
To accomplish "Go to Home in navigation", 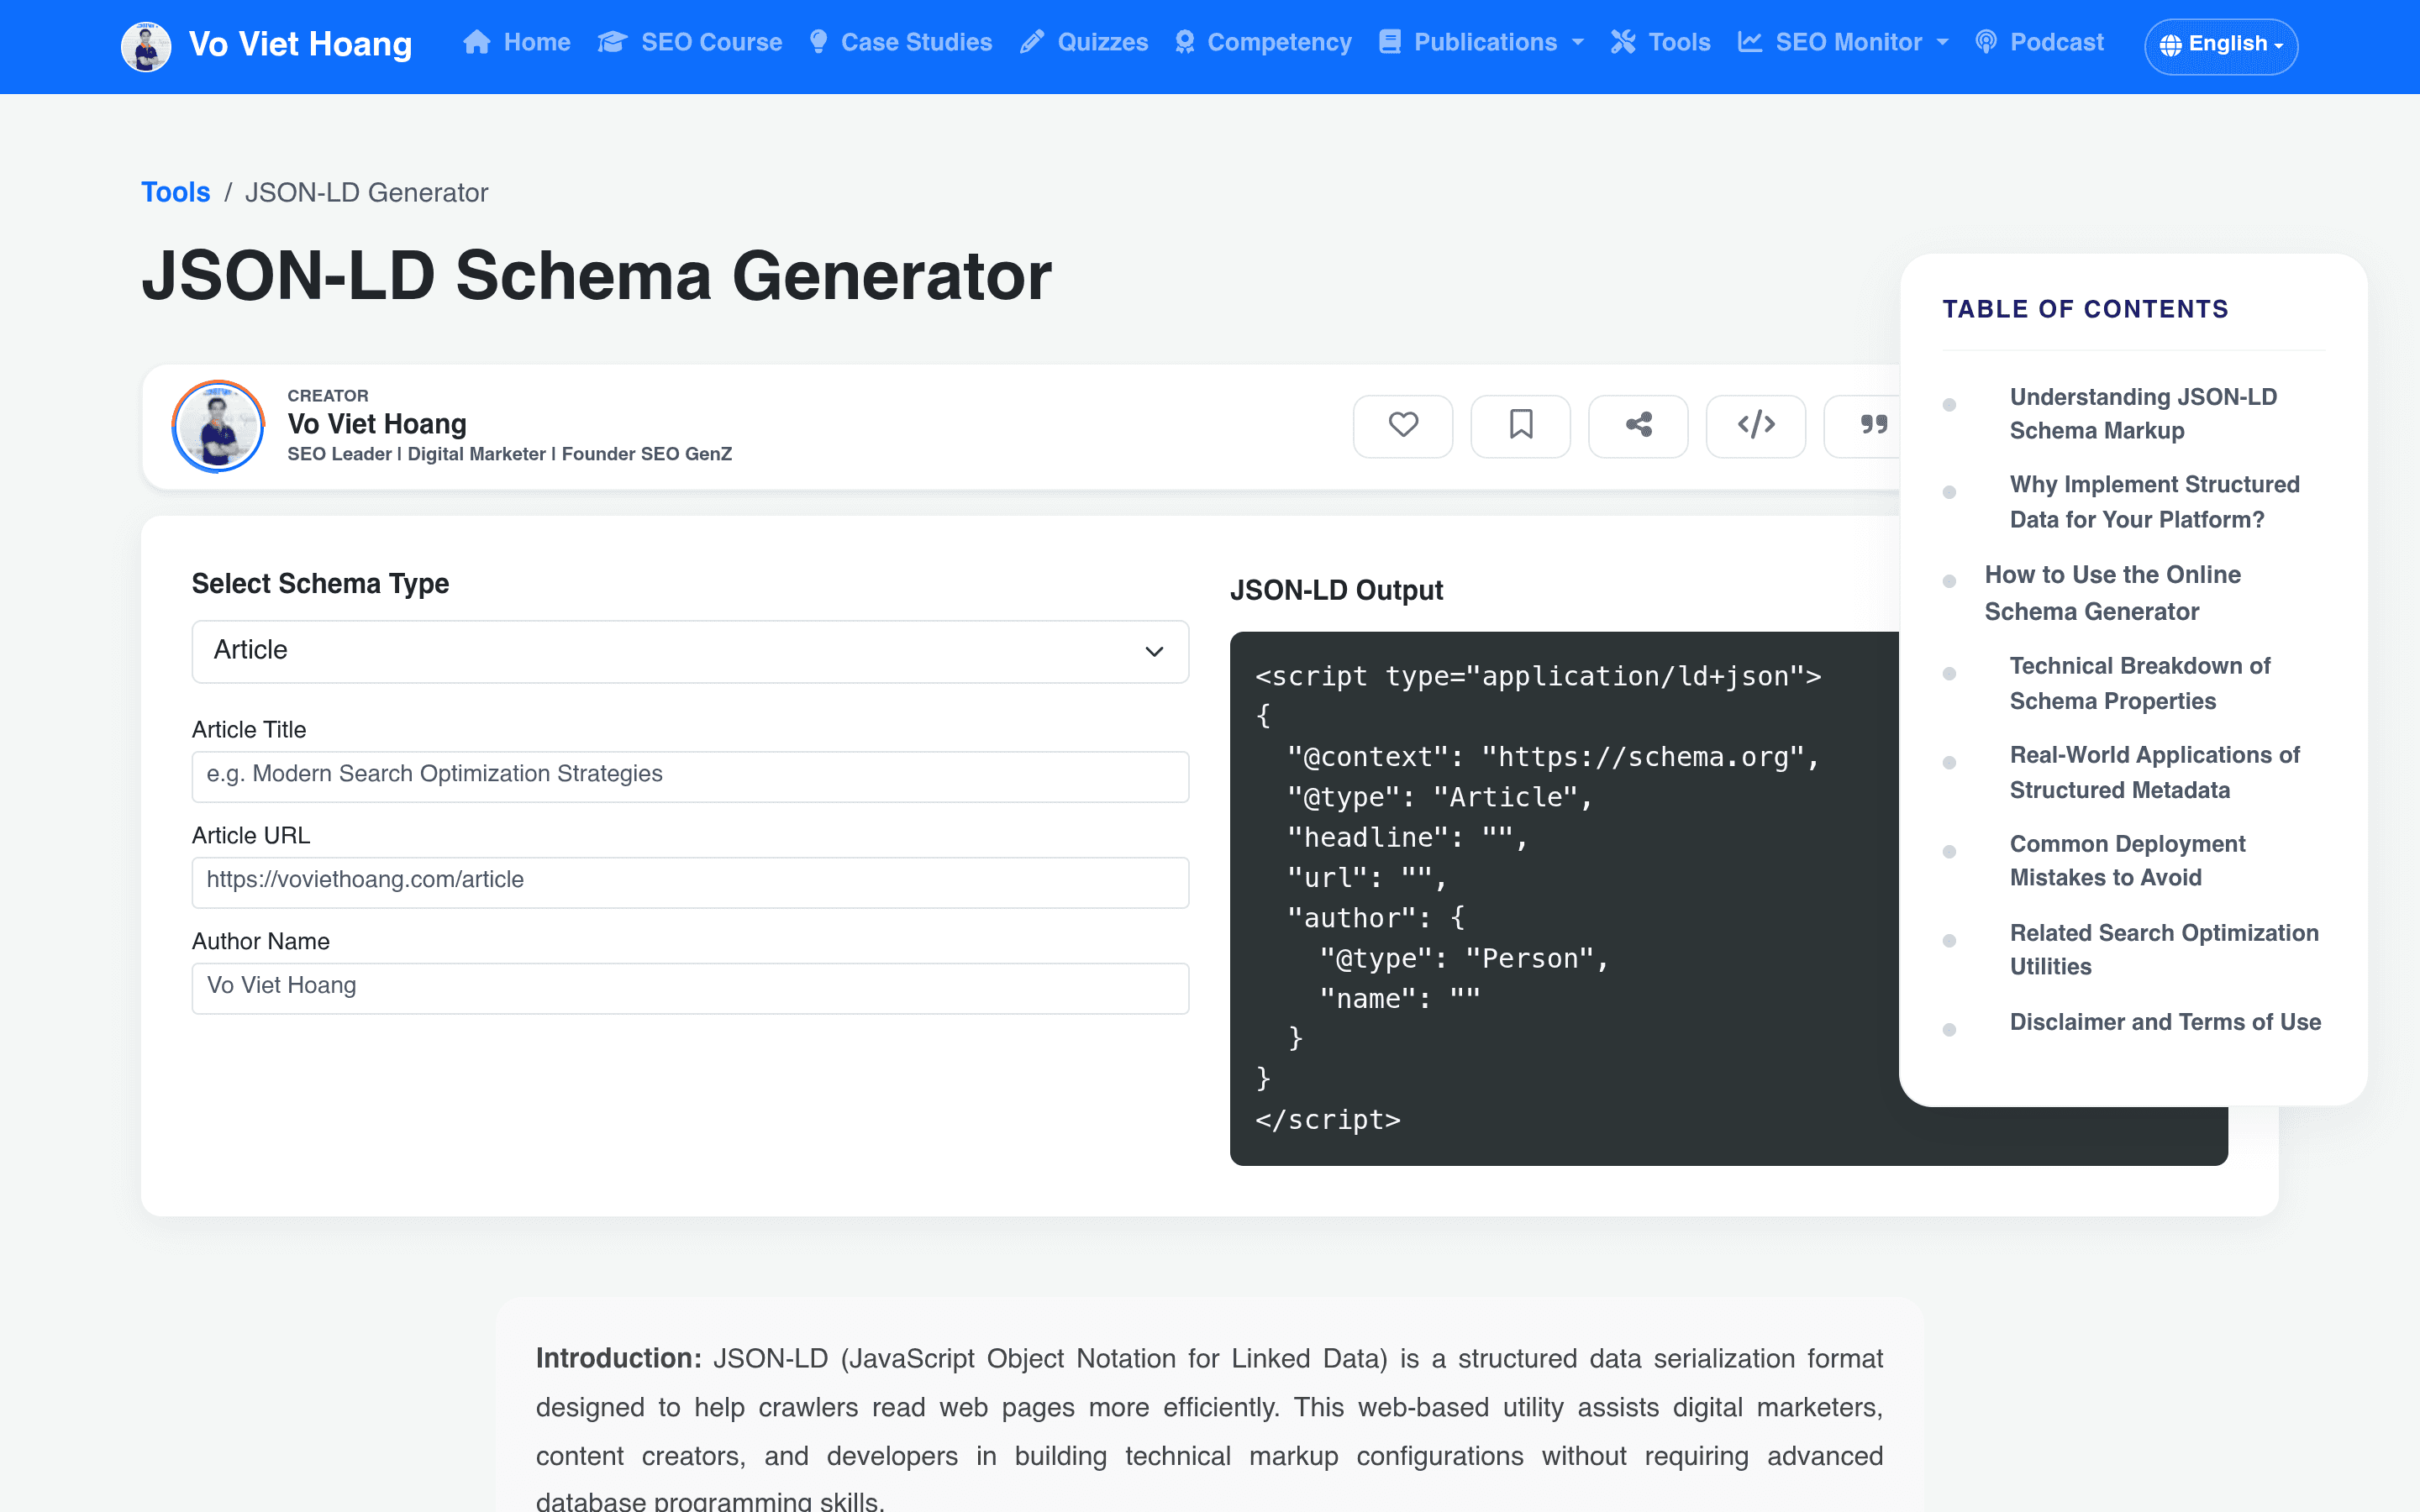I will pyautogui.click(x=517, y=42).
